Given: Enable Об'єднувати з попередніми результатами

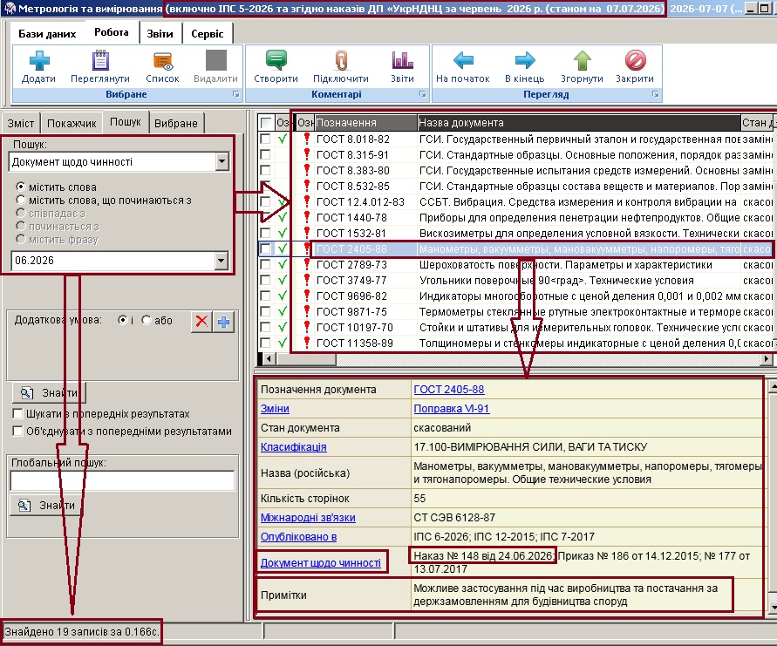Looking at the screenshot, I should tap(17, 431).
